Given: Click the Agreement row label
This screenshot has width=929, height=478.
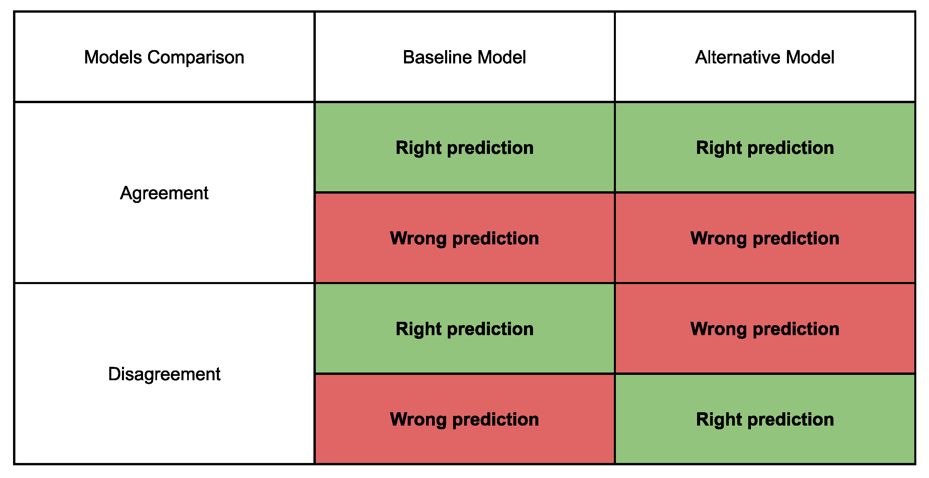Looking at the screenshot, I should (x=164, y=193).
